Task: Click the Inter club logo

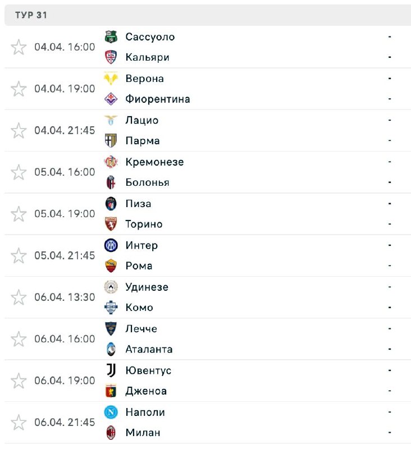Action: click(111, 245)
